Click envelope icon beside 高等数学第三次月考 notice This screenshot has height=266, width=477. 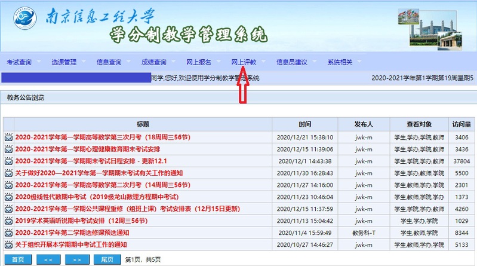click(8, 137)
